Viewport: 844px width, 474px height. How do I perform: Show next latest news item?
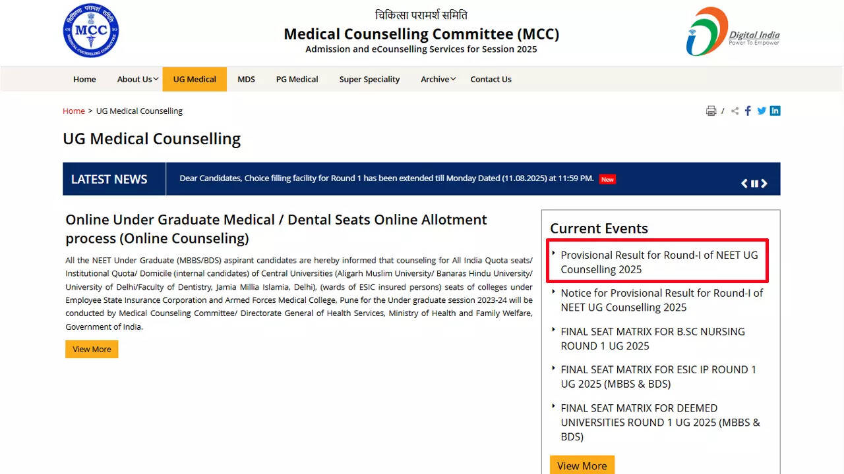tap(764, 184)
